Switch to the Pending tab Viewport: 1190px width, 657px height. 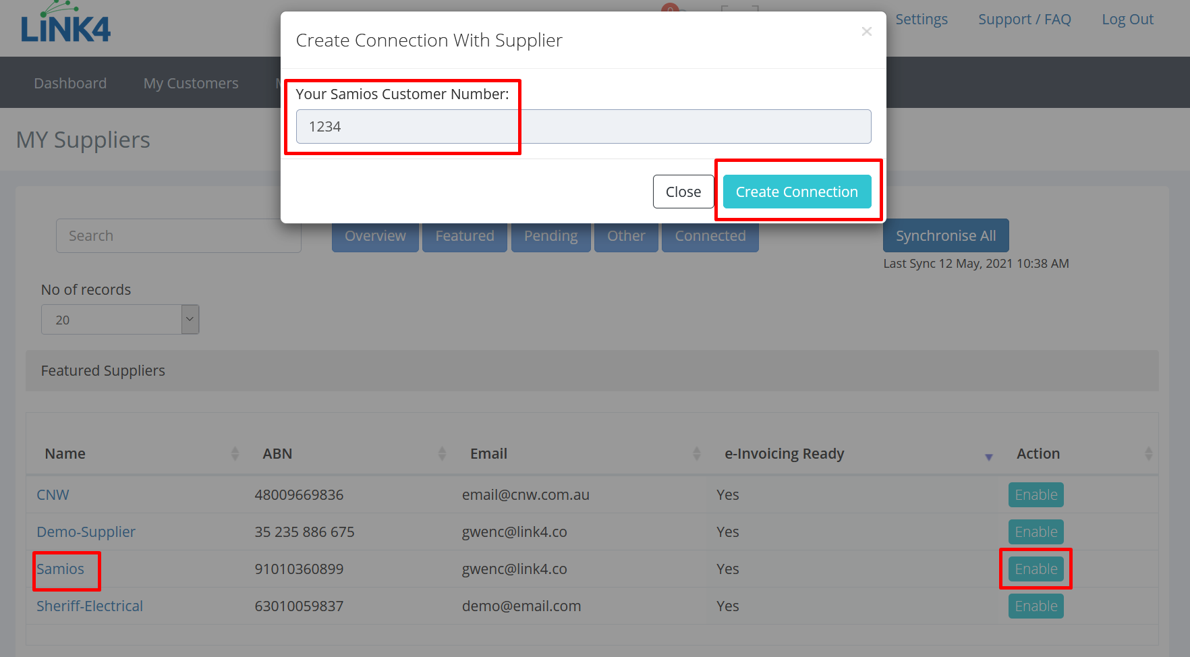click(x=550, y=236)
